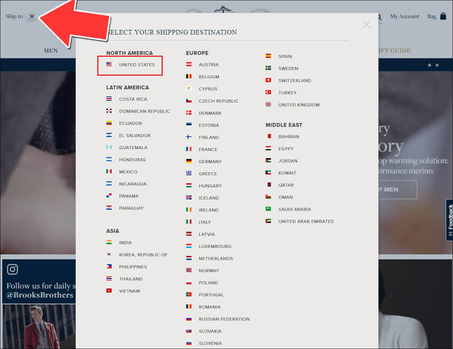The image size is (453, 349).
Task: Click the Iceland flag icon
Action: [x=189, y=198]
